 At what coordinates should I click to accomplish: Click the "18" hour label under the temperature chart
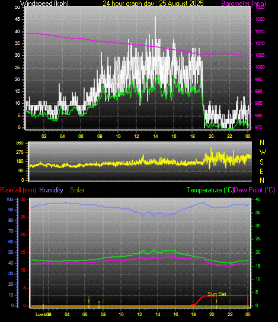pyautogui.click(x=193, y=314)
